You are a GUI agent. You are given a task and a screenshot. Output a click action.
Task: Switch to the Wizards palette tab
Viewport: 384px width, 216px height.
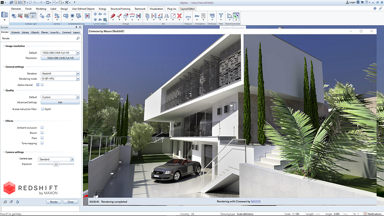pos(15,32)
